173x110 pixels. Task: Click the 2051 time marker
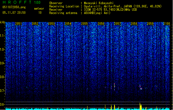pos(18,23)
